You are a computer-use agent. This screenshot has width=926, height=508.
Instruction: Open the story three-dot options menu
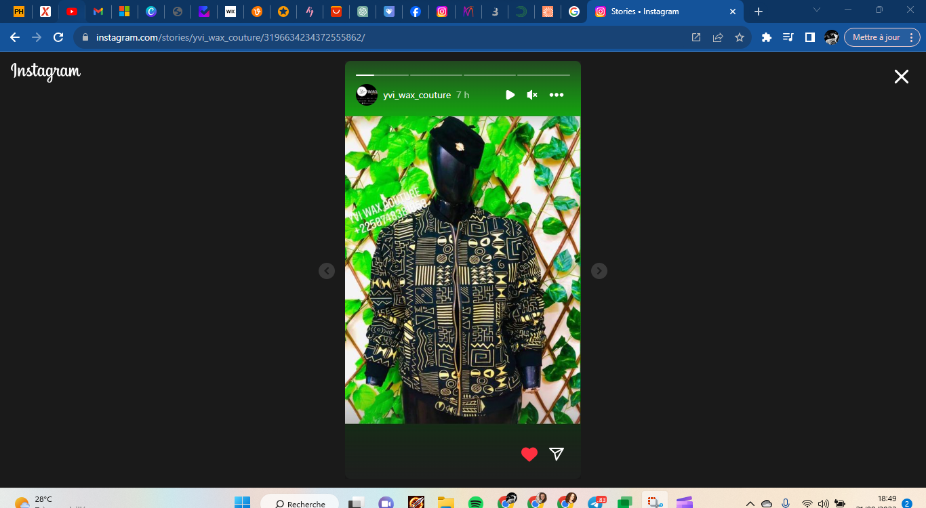[557, 95]
